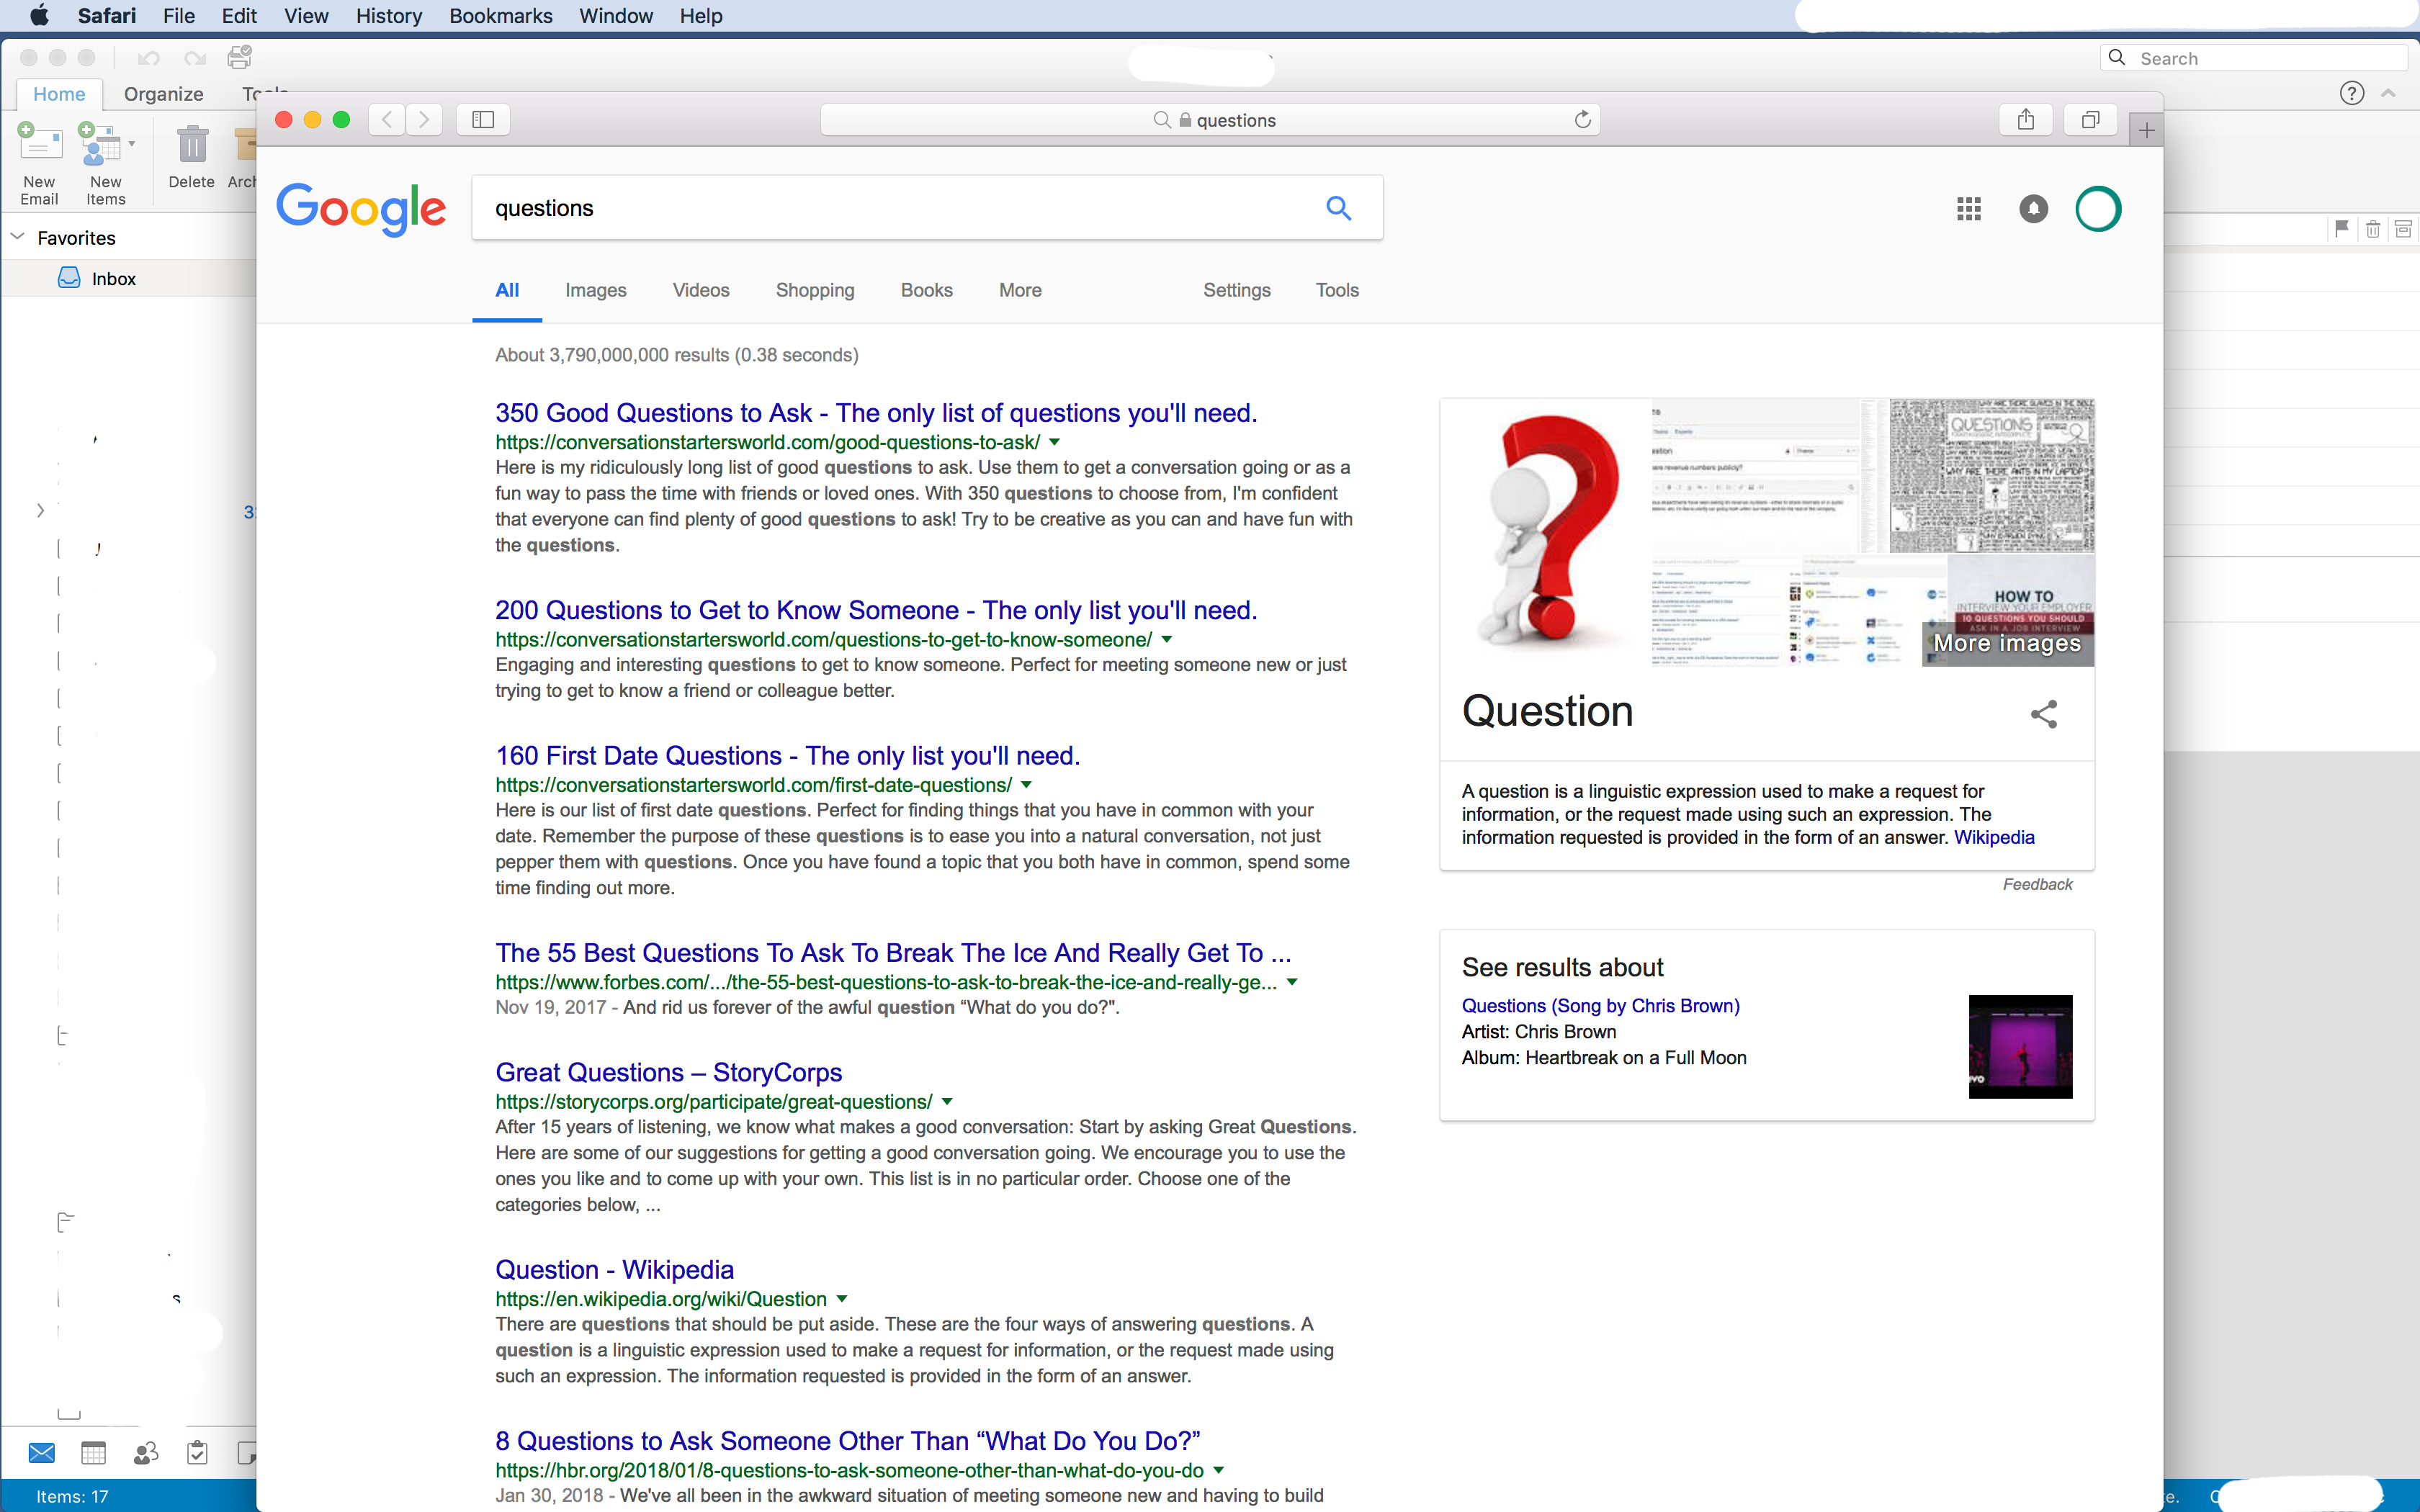Open the show all tabs icon
The width and height of the screenshot is (2420, 1512).
(x=2090, y=120)
